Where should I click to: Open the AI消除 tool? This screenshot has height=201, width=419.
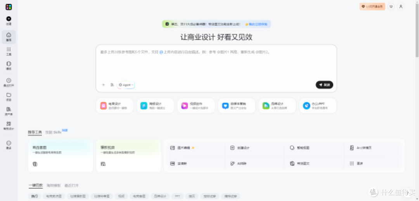238,163
